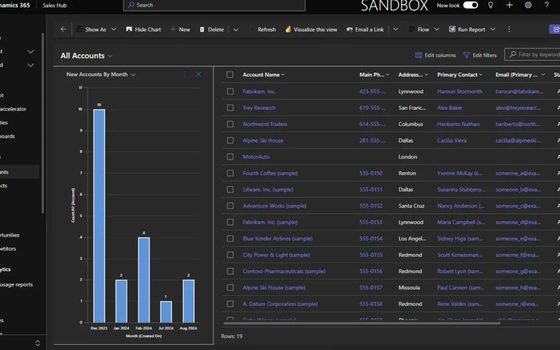Select all rows checkbox in header
This screenshot has width=560, height=350.
[230, 75]
